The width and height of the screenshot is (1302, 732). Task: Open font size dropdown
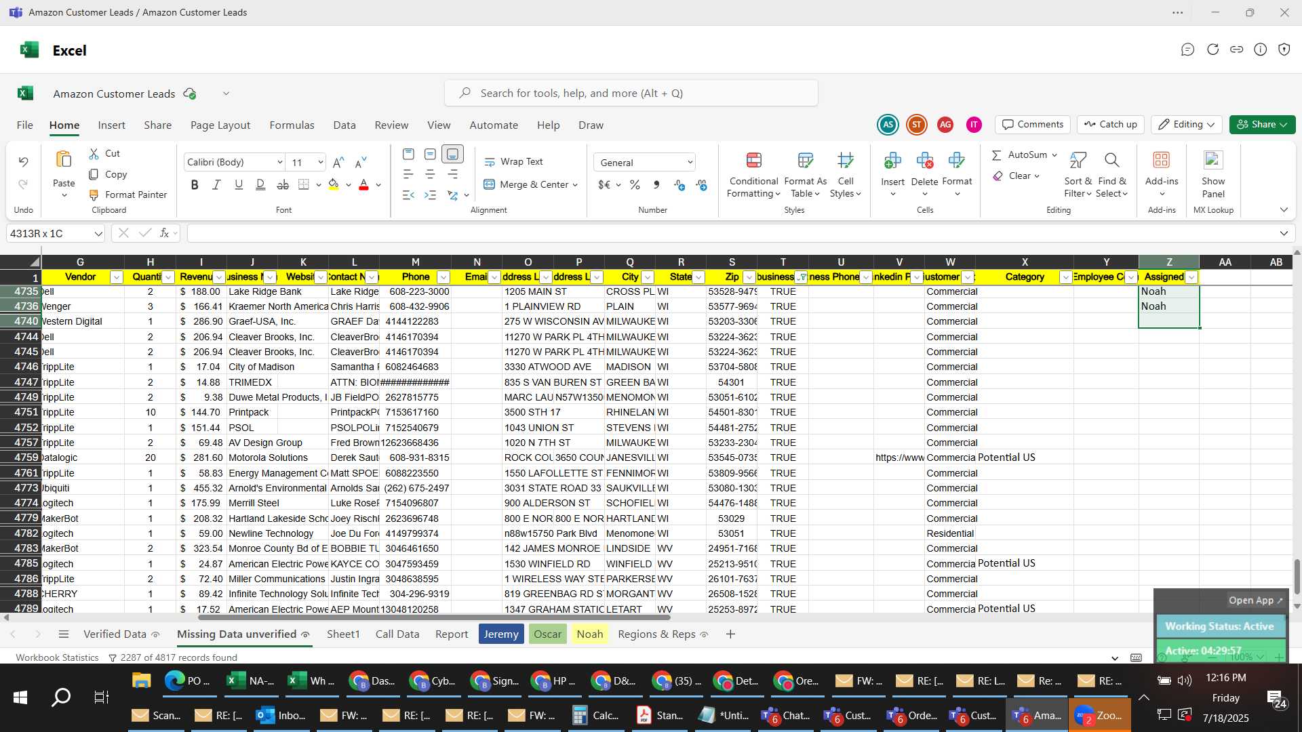point(320,163)
